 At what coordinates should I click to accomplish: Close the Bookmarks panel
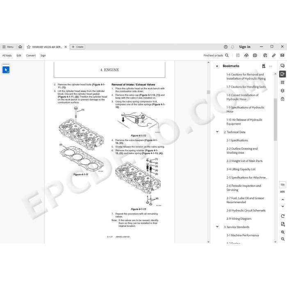[217, 66]
